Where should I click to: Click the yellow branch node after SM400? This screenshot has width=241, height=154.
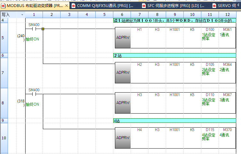(x=43, y=29)
